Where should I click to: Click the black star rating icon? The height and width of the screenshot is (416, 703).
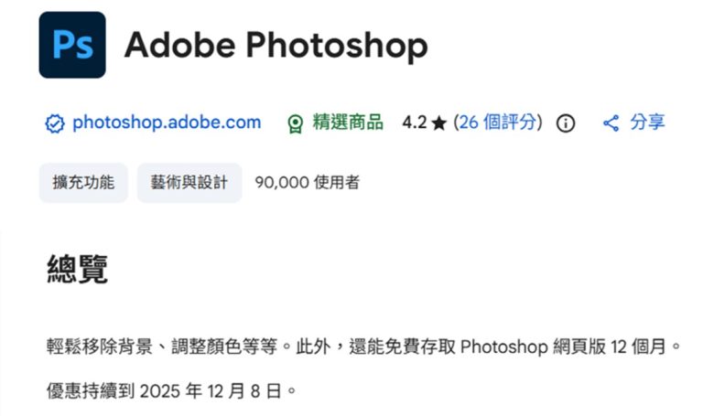(438, 123)
